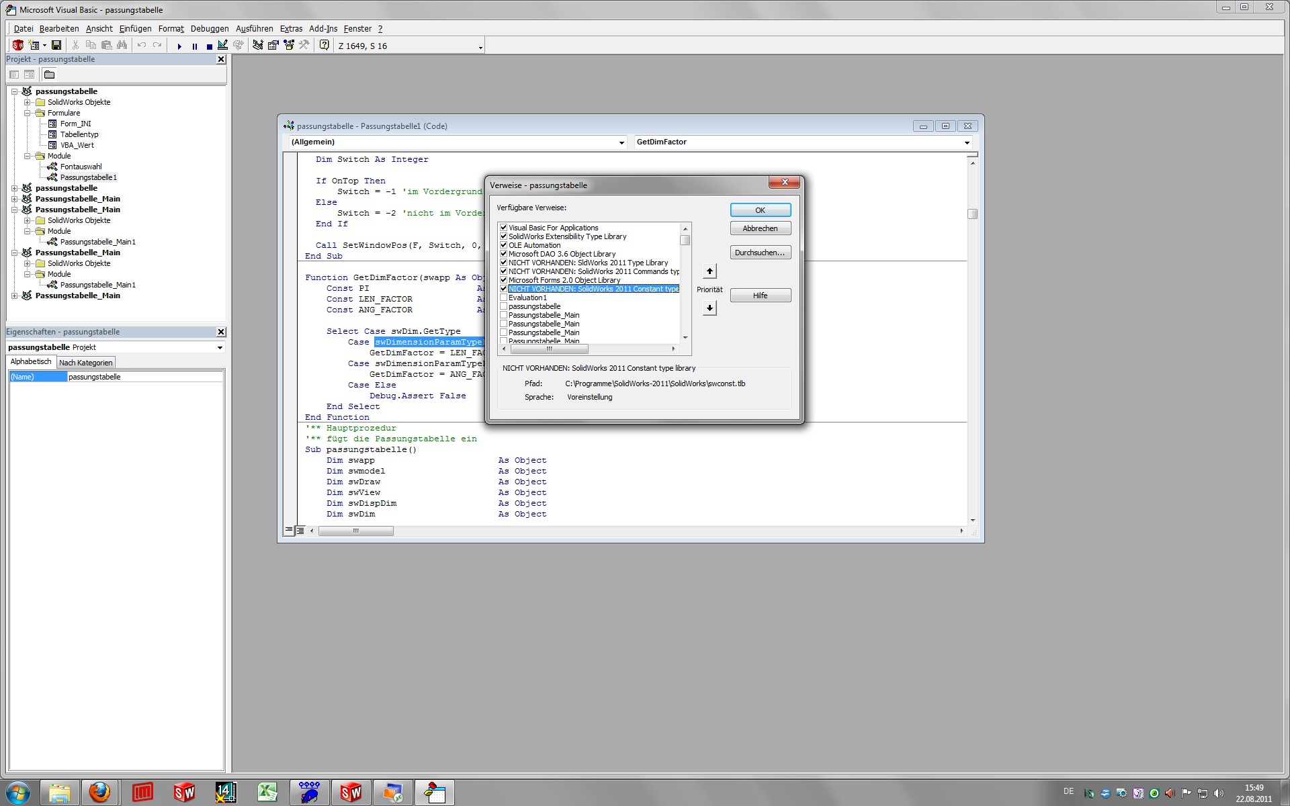Open the Debuggen menu
Viewport: 1290px width, 806px height.
[x=209, y=29]
